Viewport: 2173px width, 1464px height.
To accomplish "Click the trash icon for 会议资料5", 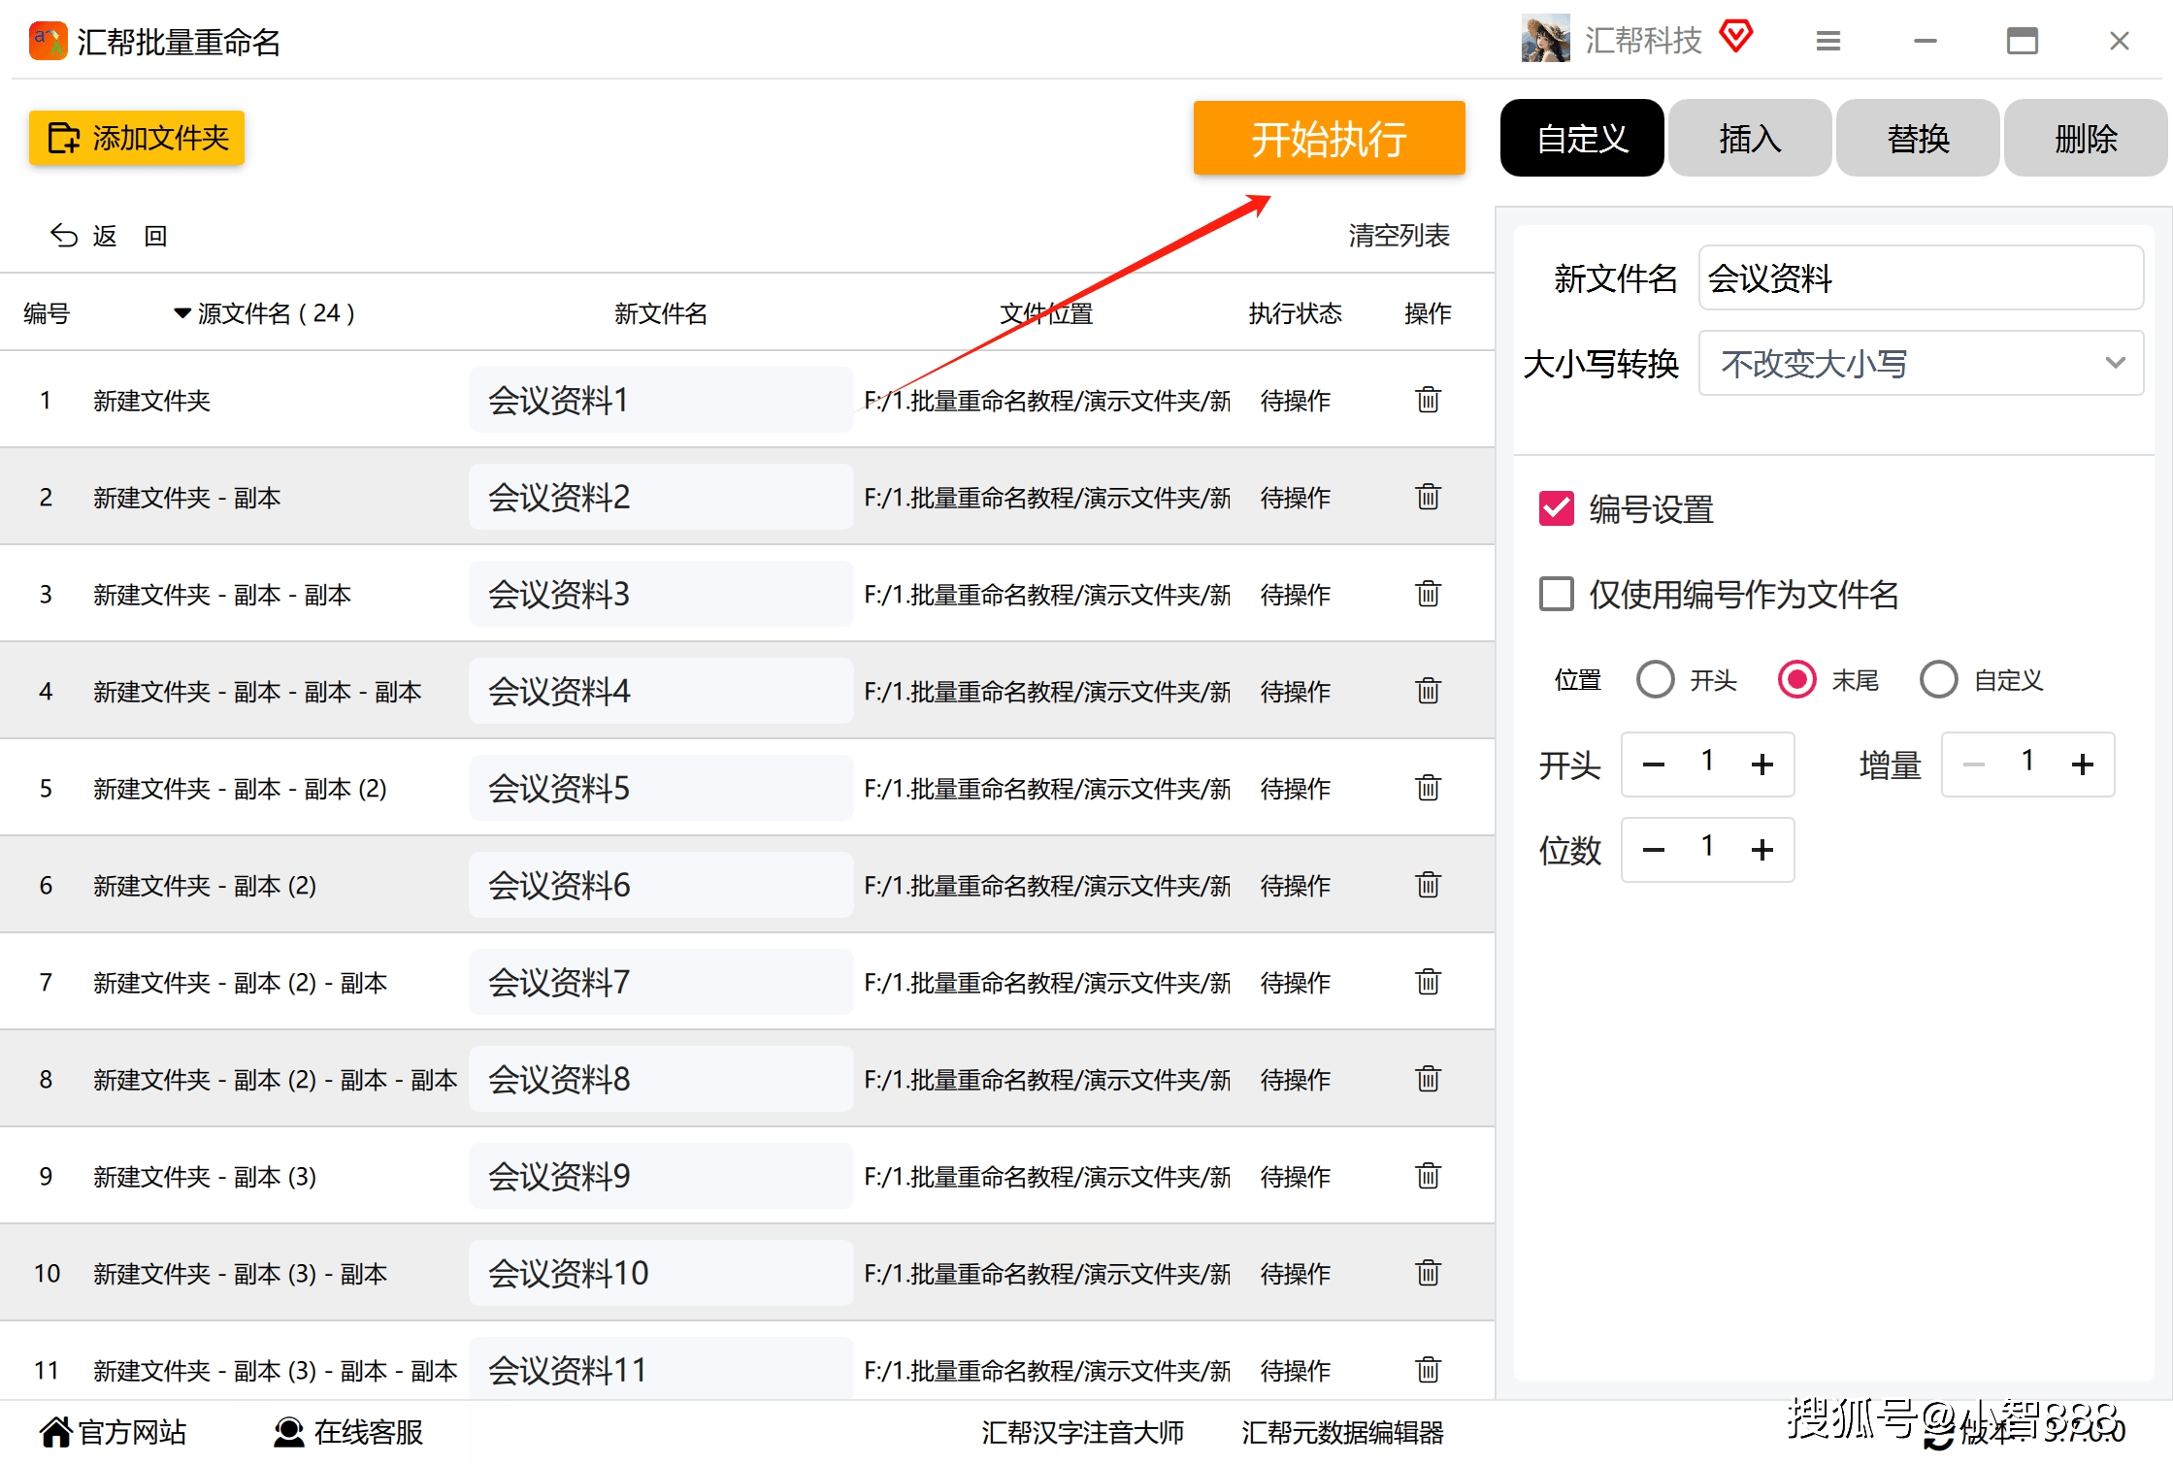I will coord(1428,788).
